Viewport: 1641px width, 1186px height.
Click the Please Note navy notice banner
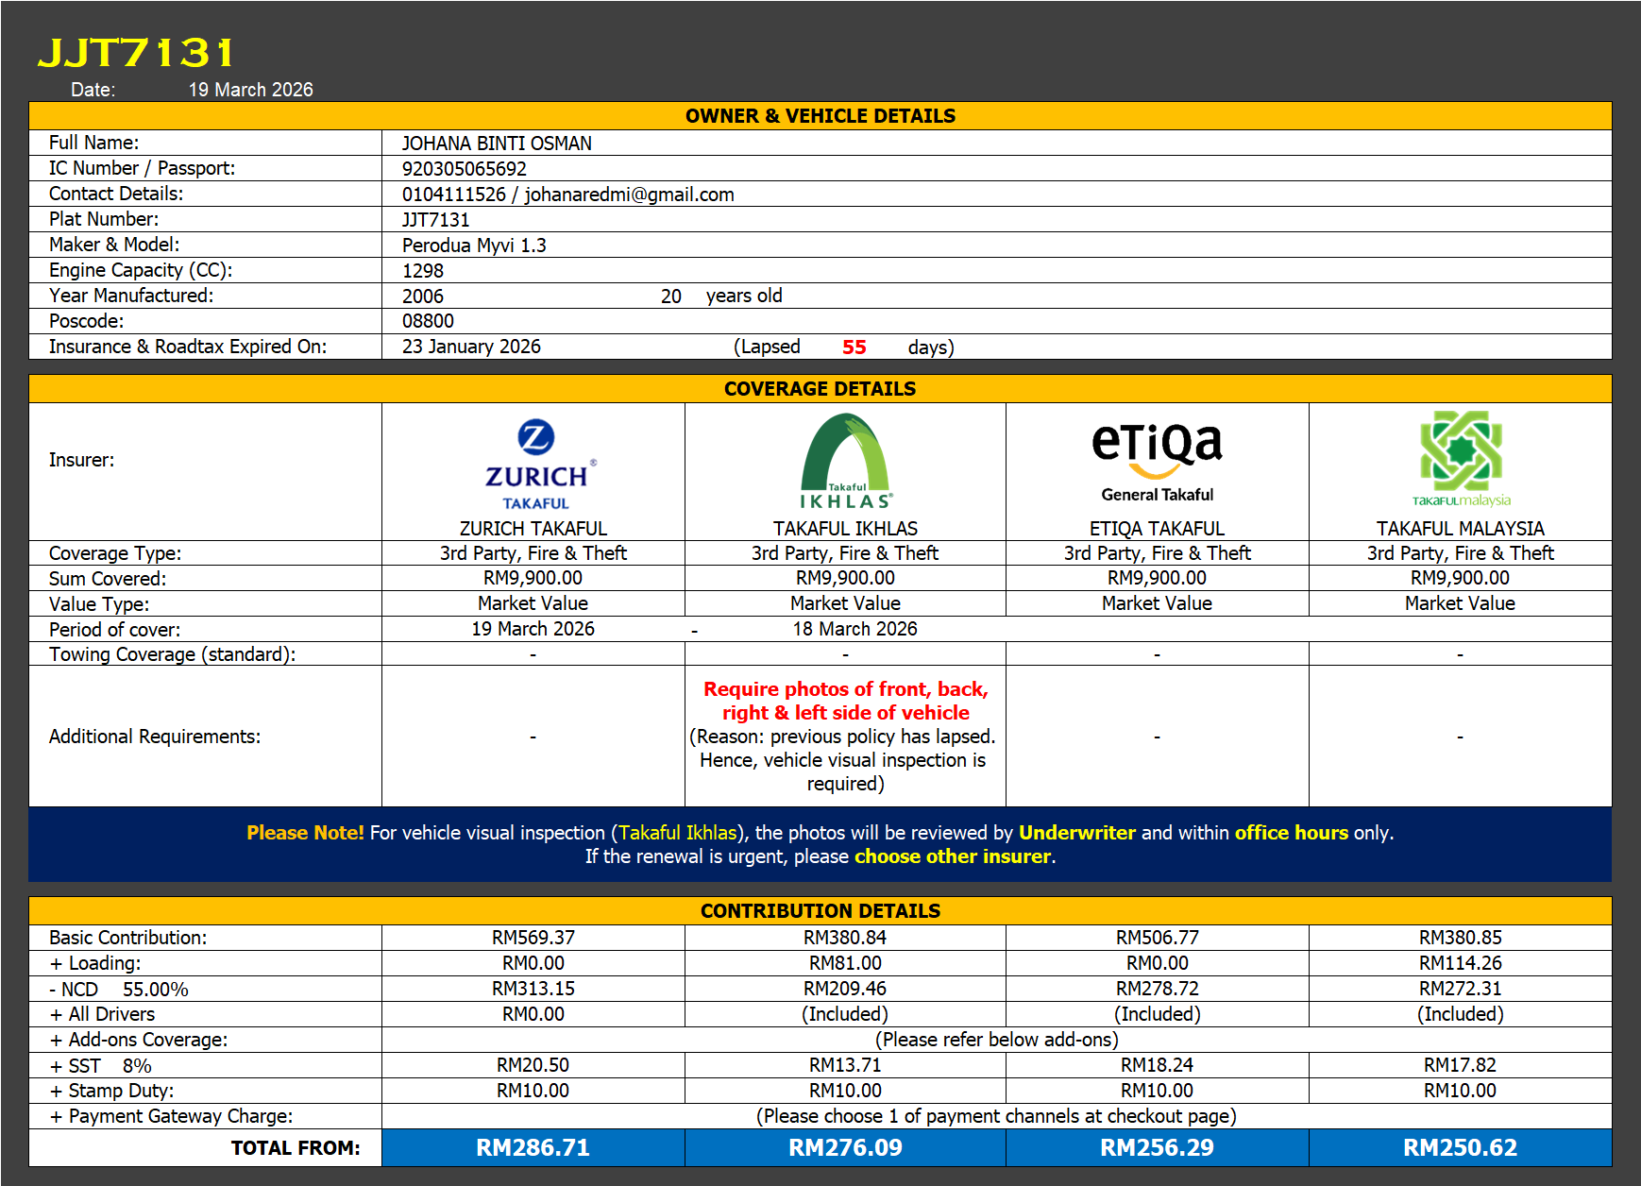point(820,844)
